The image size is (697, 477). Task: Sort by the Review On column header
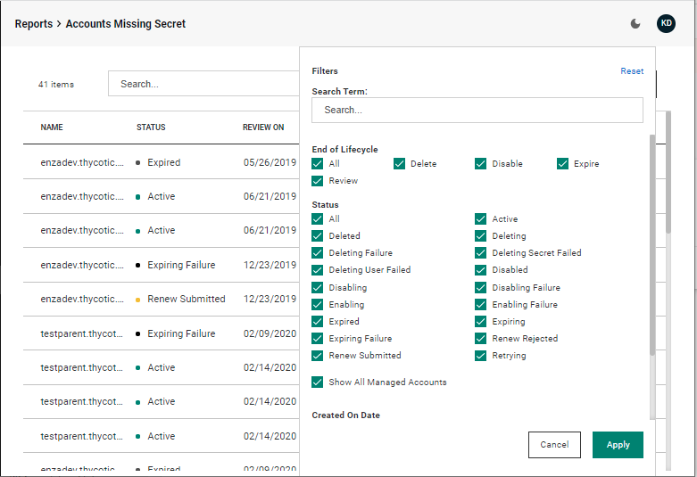pos(263,127)
